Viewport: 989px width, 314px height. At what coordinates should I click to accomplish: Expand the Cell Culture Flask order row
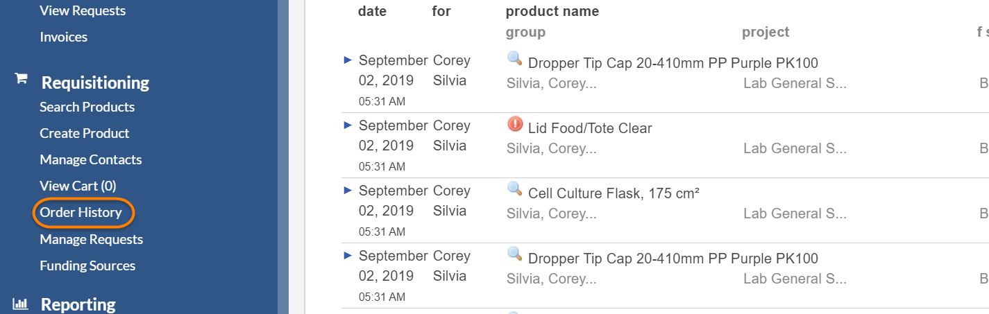pos(348,191)
